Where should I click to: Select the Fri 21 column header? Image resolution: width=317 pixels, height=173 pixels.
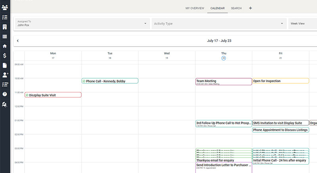281,55
